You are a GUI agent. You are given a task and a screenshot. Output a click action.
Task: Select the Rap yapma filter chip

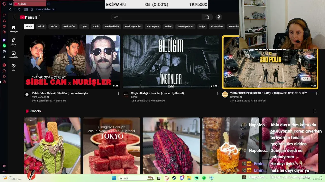click(153, 27)
